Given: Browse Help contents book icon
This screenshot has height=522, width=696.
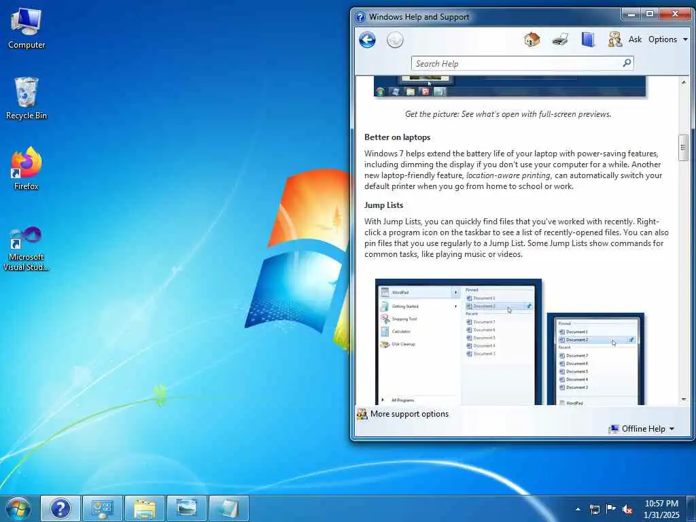Looking at the screenshot, I should (588, 39).
